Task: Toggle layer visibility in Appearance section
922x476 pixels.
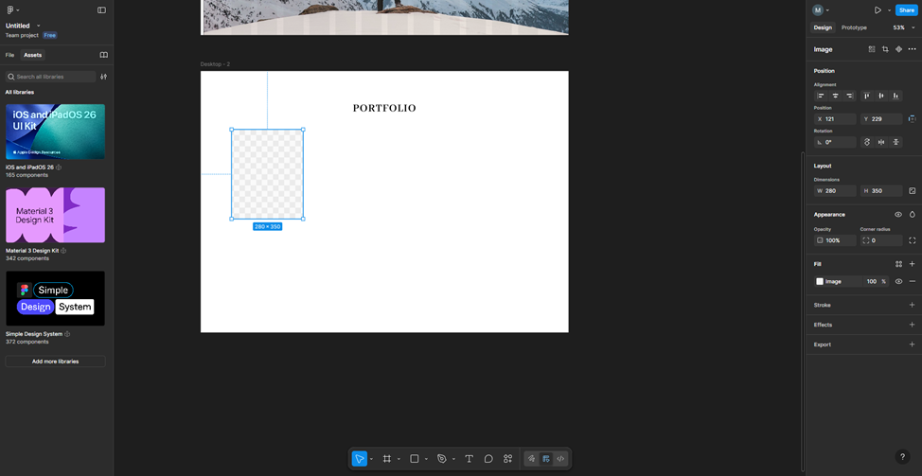Action: pos(898,215)
